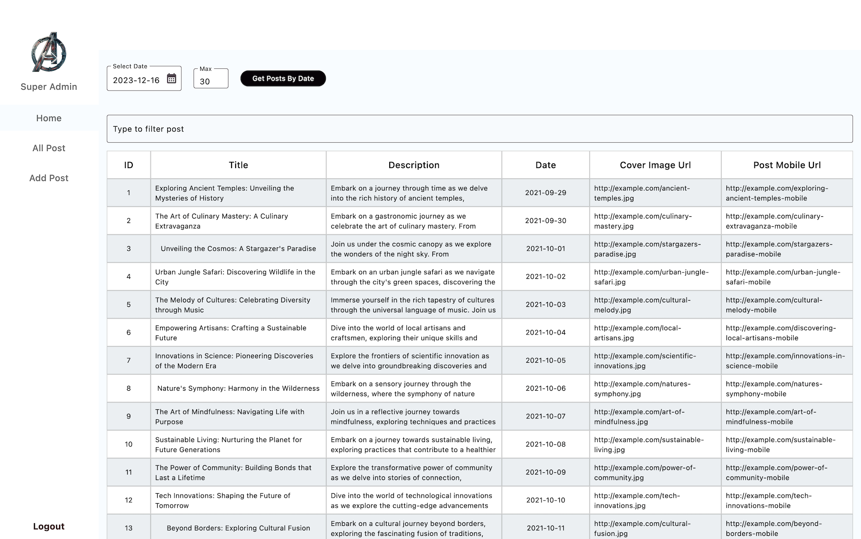Select title Empowering Artisans

point(231,333)
